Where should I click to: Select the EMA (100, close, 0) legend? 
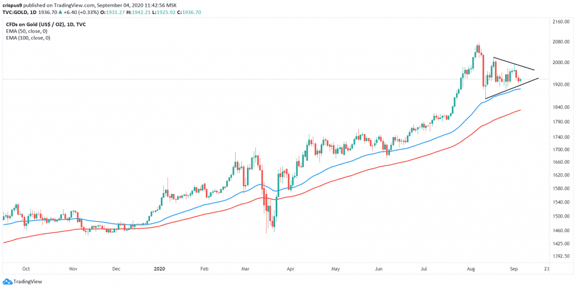click(29, 38)
